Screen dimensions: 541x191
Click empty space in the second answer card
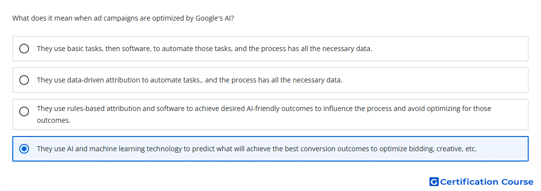pyautogui.click(x=435, y=80)
